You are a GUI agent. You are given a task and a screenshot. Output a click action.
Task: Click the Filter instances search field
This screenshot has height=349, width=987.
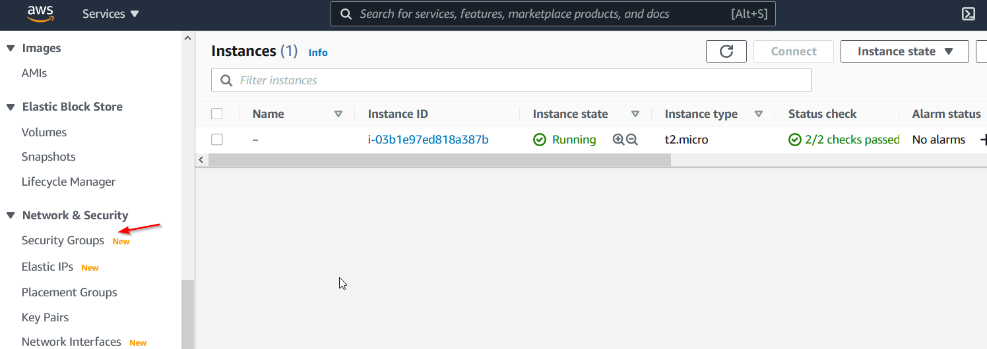511,80
